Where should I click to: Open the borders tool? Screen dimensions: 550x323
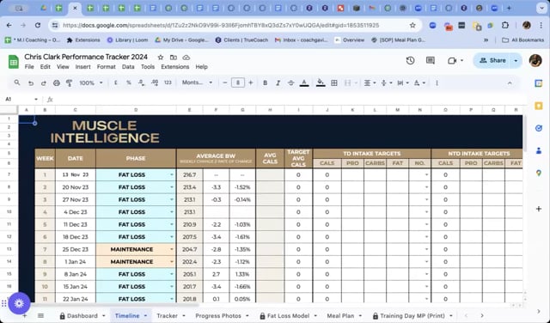(x=334, y=82)
